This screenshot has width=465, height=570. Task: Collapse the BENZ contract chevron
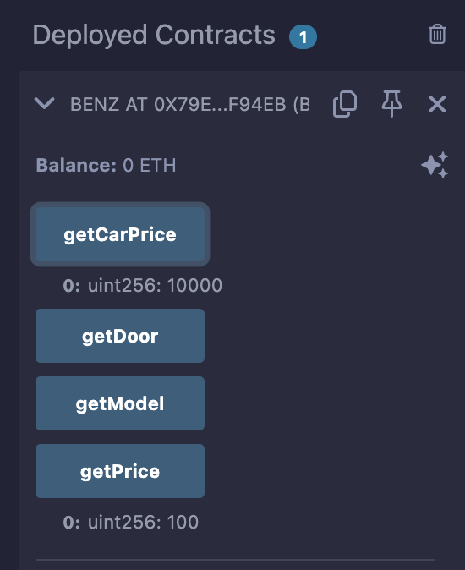pos(44,104)
